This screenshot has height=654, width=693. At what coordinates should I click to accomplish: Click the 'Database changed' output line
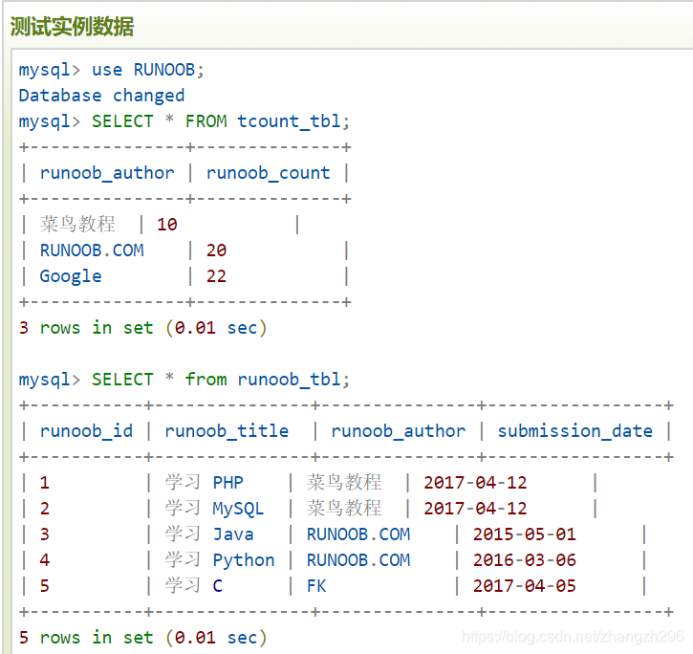(x=101, y=96)
